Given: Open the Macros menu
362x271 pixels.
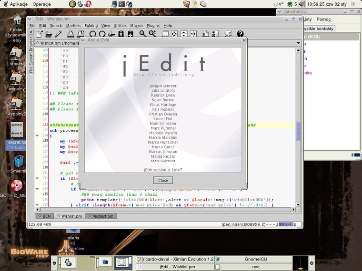Looking at the screenshot, I should tap(137, 26).
